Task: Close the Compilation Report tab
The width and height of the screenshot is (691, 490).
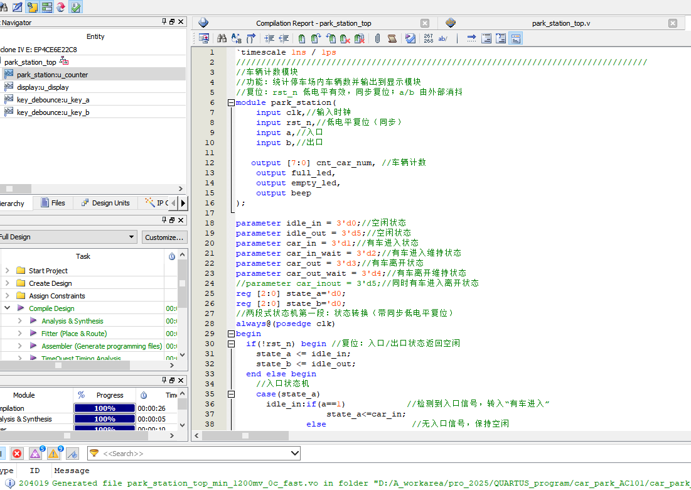Action: pyautogui.click(x=425, y=23)
